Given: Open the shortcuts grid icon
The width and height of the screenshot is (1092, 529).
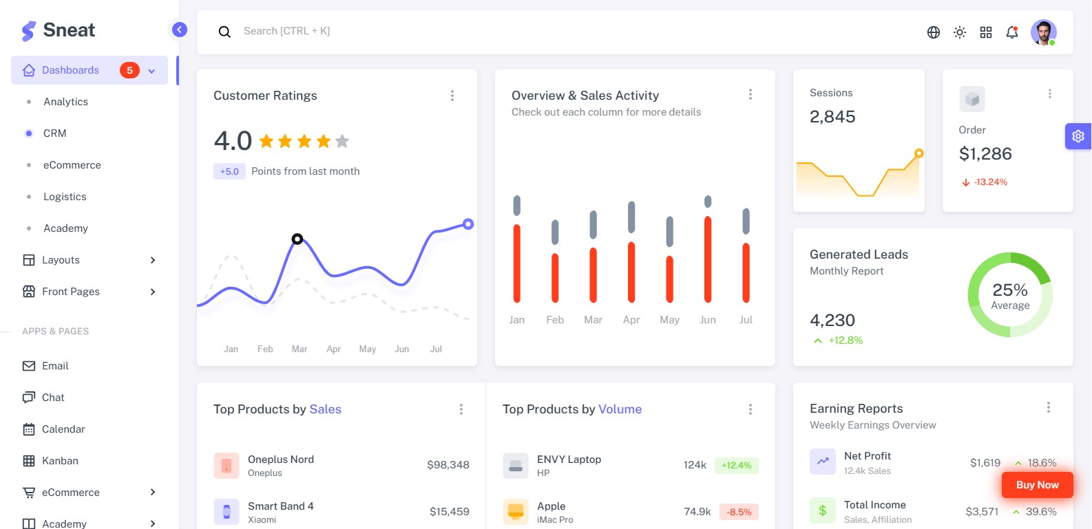Looking at the screenshot, I should 986,32.
